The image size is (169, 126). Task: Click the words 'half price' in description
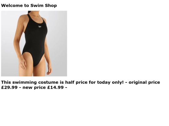click(x=76, y=82)
